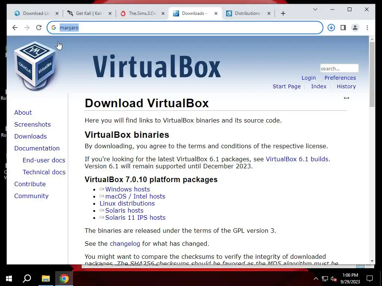Click the page width toggle arrows
The image size is (382, 286).
click(x=347, y=98)
